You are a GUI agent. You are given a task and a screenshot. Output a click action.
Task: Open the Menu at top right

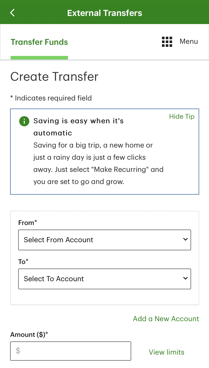(x=188, y=41)
